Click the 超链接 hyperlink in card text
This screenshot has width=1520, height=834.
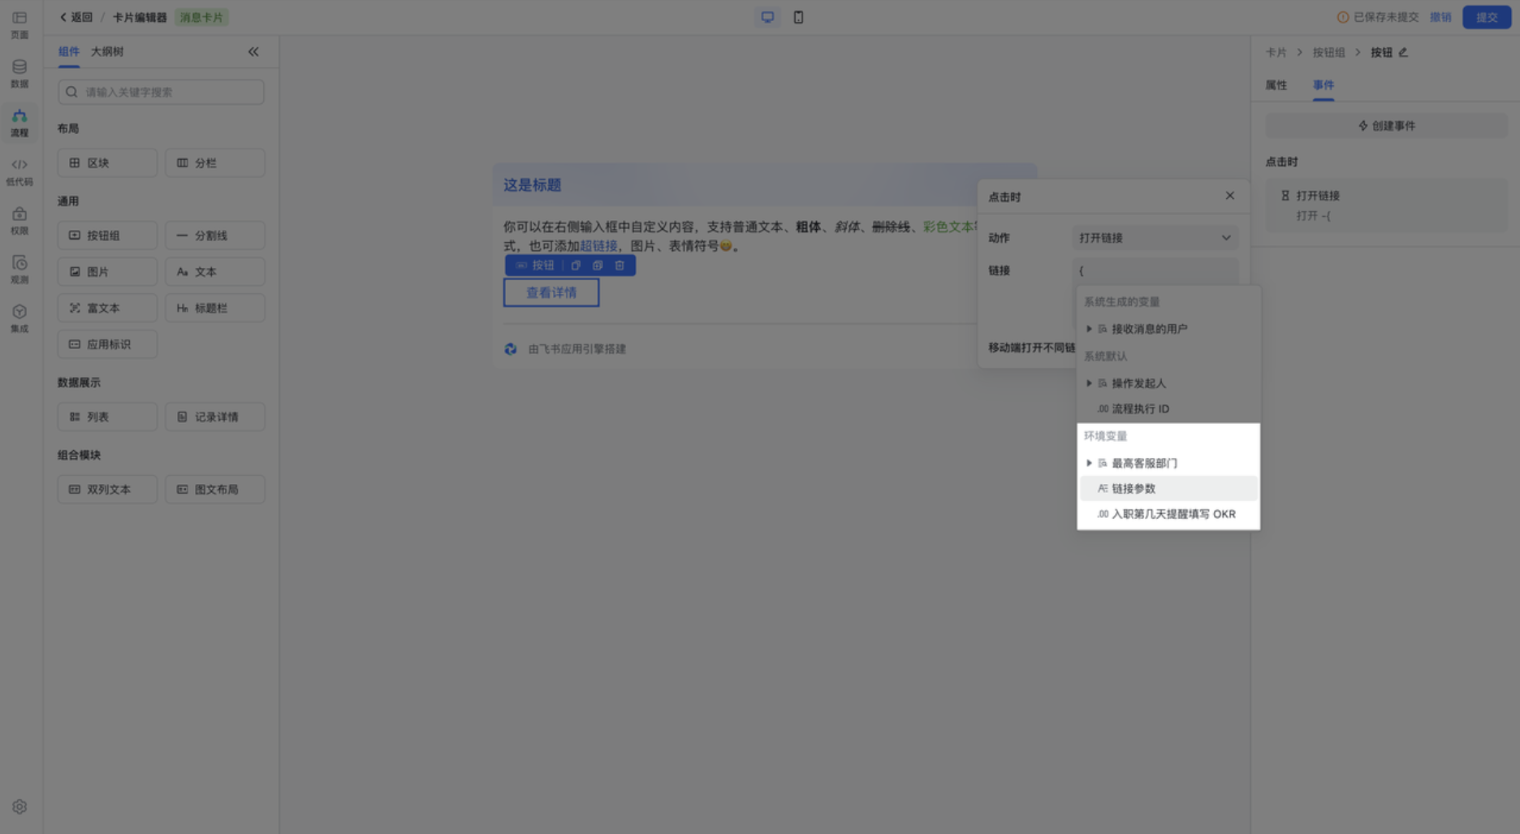pyautogui.click(x=598, y=245)
